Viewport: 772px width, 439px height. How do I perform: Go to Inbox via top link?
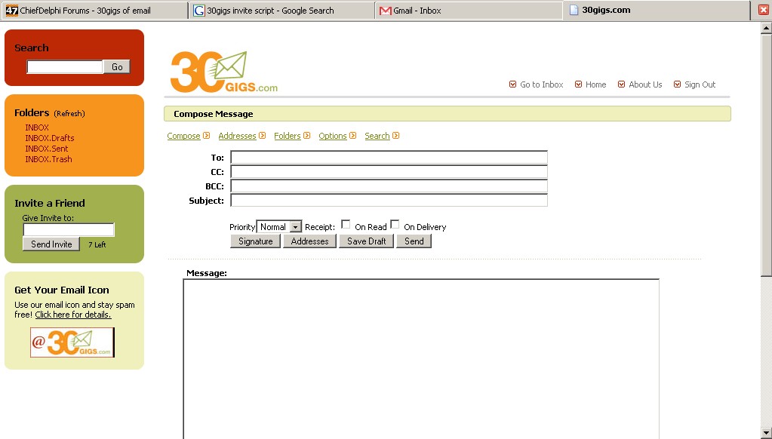[542, 84]
